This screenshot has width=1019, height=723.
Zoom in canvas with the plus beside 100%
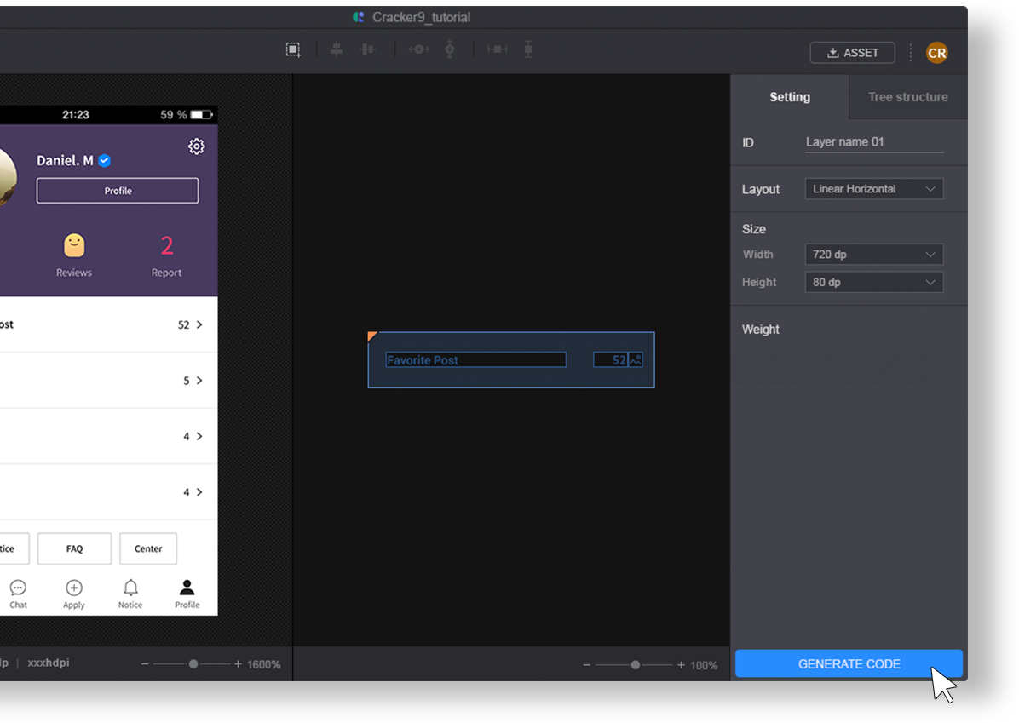[x=681, y=665]
